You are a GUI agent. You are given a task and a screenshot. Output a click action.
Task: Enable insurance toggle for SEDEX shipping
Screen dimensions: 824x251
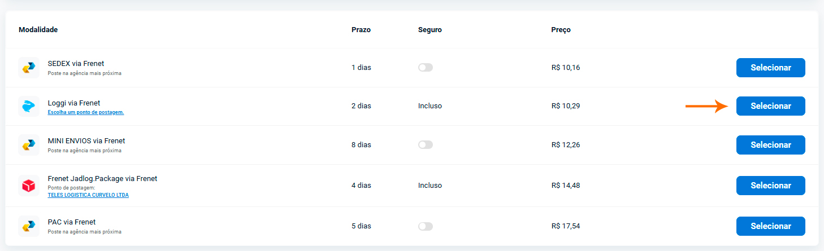[x=425, y=68]
